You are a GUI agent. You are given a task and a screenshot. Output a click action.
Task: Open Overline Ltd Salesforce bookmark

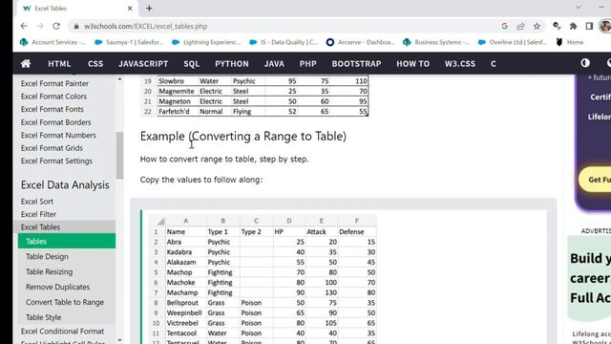[x=513, y=42]
